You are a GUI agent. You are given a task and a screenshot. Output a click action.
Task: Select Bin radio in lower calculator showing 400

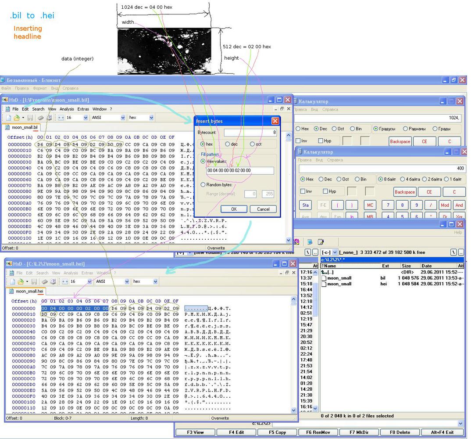357,179
